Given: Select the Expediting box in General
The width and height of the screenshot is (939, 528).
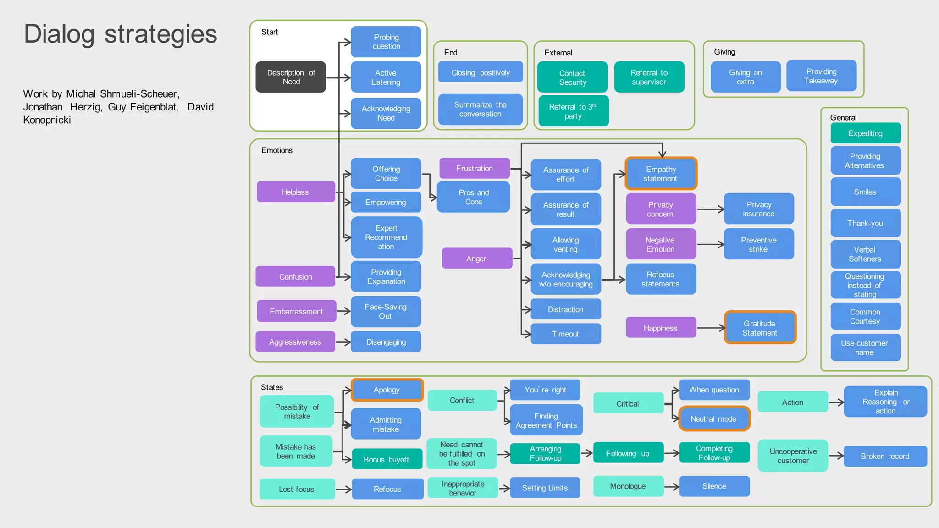Looking at the screenshot, I should [865, 133].
